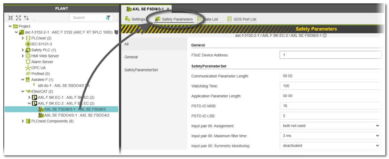Open the GDS Port List tab
Screen dimensions: 389x159
(x=242, y=19)
